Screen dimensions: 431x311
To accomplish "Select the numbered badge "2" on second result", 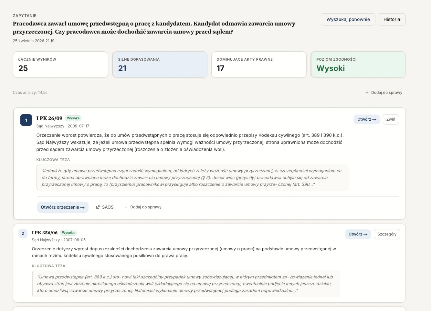I will (23, 233).
